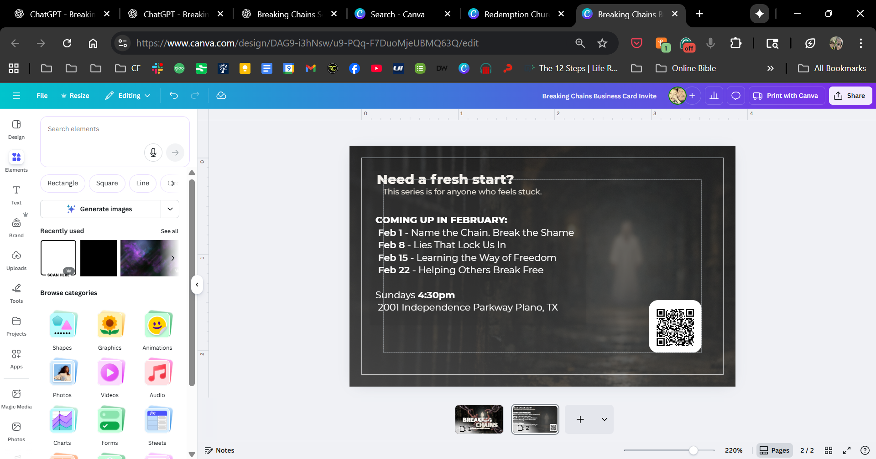Click the Share button
This screenshot has width=876, height=459.
click(x=850, y=96)
